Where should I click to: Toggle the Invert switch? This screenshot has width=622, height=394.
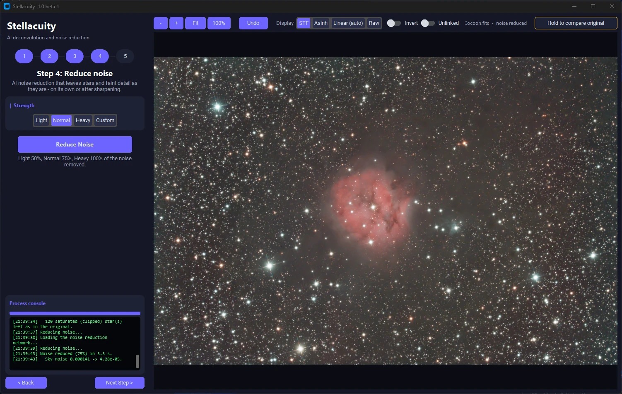394,23
